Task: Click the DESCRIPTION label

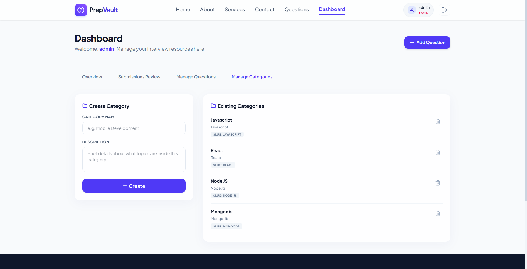Action: pyautogui.click(x=96, y=142)
